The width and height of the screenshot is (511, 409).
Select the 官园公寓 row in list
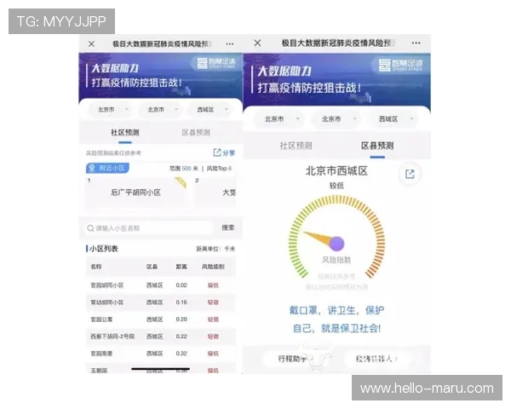coord(160,320)
